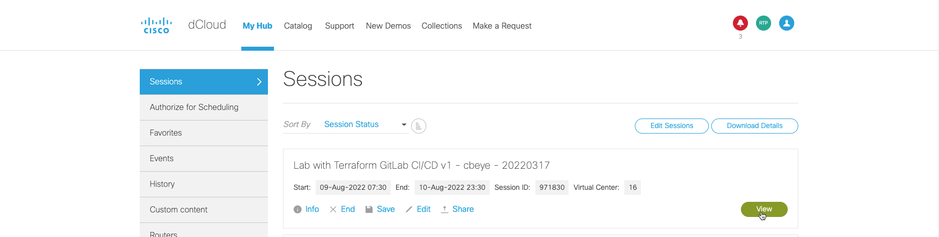
Task: Open the blue user profile icon
Action: coord(787,23)
